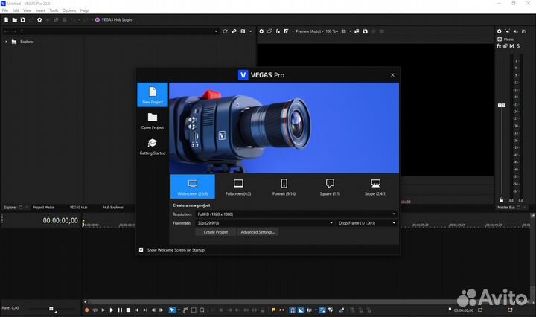The height and width of the screenshot is (317, 536).
Task: Solo the Master bus
Action: click(518, 46)
